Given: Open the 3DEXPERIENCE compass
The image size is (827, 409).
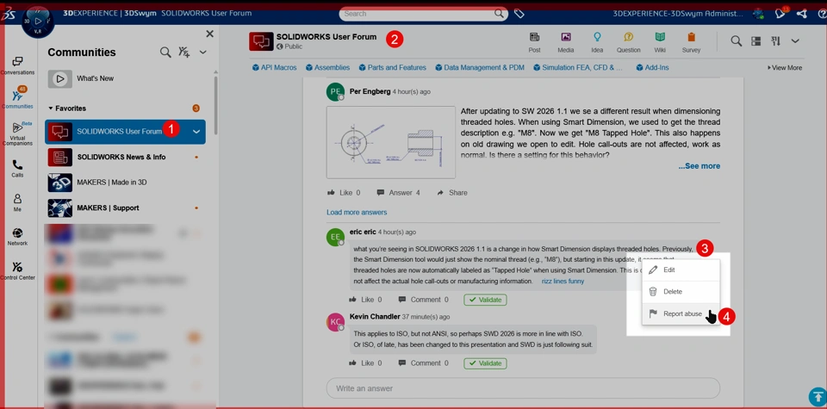Looking at the screenshot, I should [38, 22].
